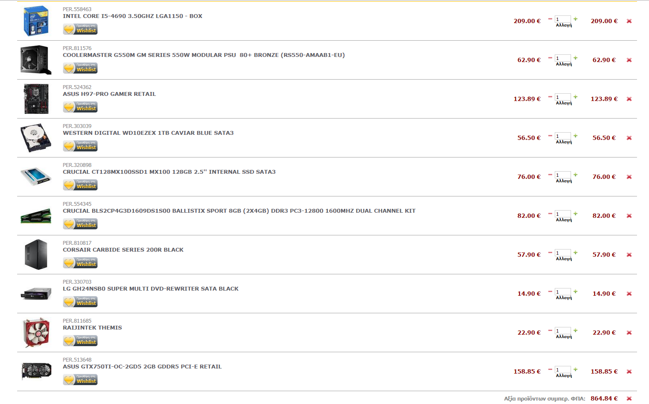Open CORSAIR CARBIDE SERIES 200R BLACK title

point(123,250)
